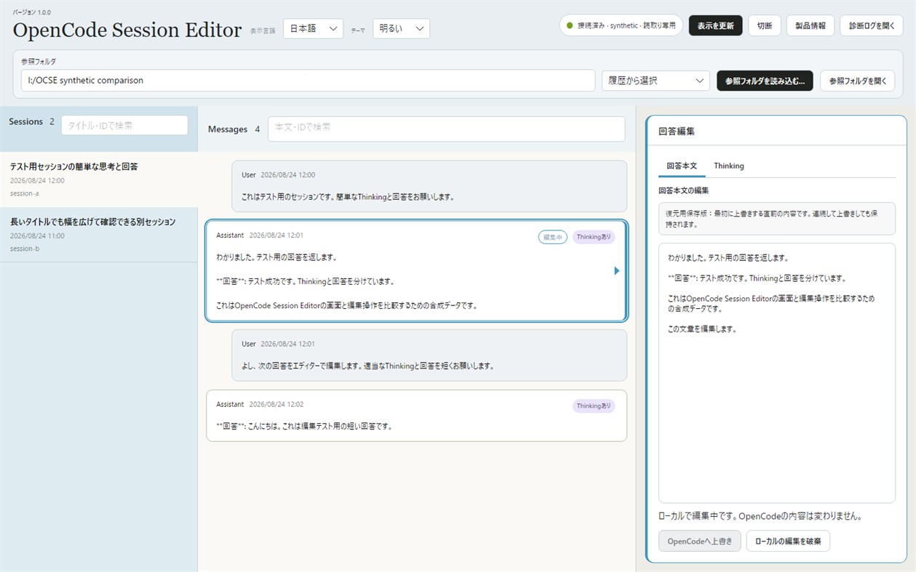Open 製品情報
The image size is (916, 572).
pos(810,25)
